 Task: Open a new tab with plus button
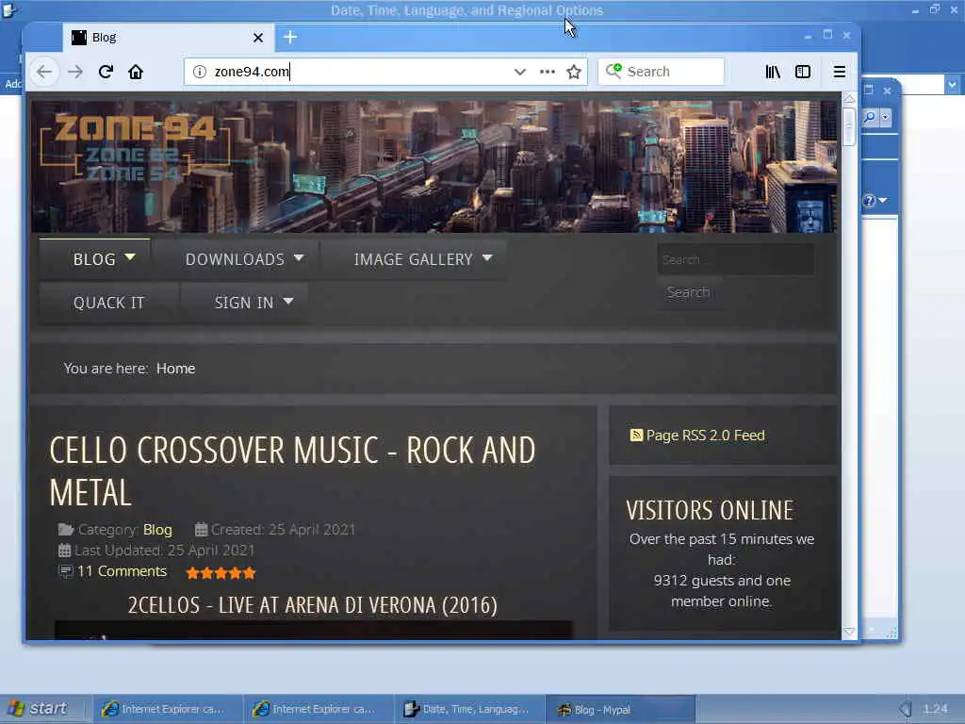290,38
